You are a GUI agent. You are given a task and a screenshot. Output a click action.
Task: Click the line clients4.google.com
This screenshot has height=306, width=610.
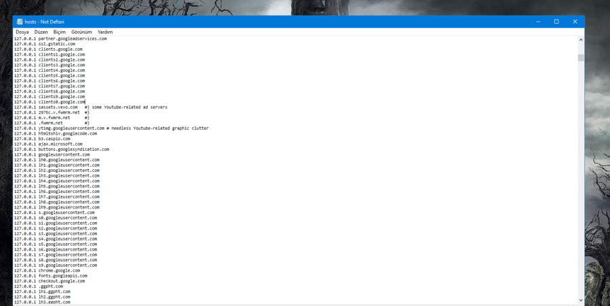tap(49, 70)
